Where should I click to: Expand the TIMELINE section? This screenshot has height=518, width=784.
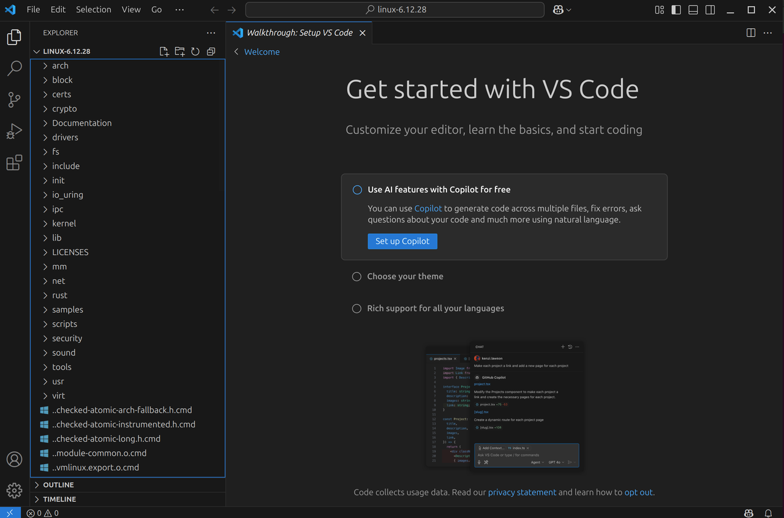click(127, 499)
